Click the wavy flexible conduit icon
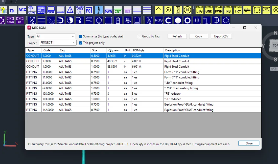This screenshot has width=278, height=164. point(51,20)
